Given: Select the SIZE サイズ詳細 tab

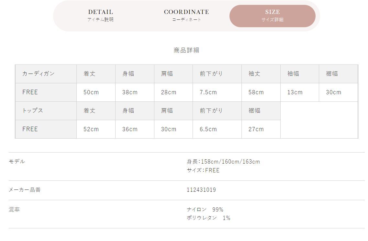Looking at the screenshot, I should pyautogui.click(x=273, y=16).
